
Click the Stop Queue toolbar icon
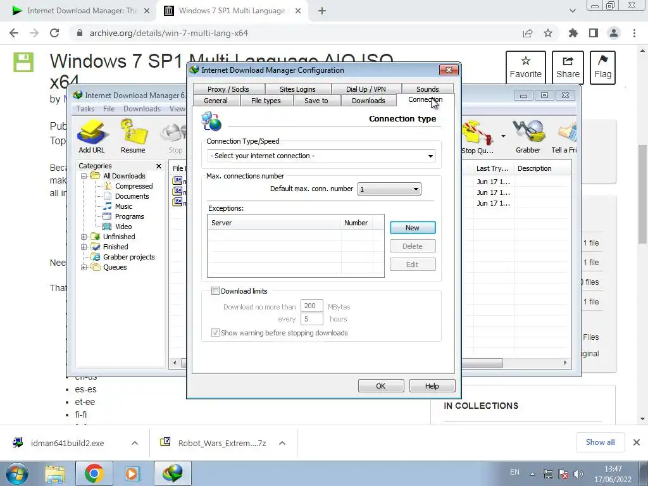click(x=477, y=137)
